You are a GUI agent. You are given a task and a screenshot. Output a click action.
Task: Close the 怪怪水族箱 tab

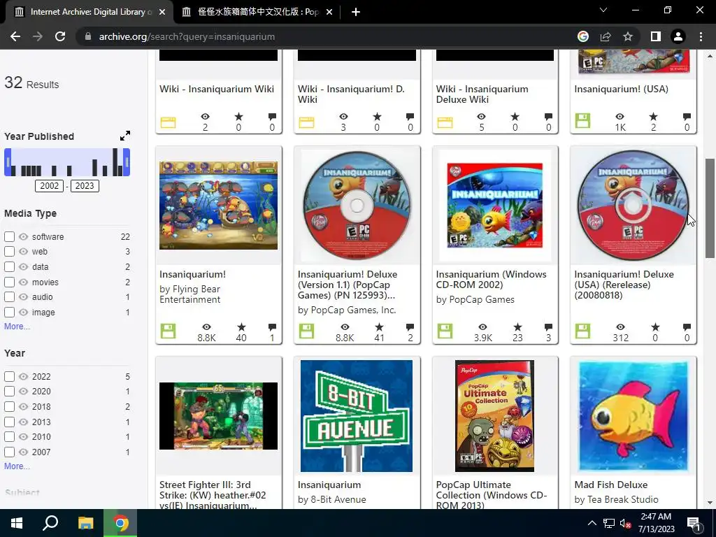click(329, 12)
